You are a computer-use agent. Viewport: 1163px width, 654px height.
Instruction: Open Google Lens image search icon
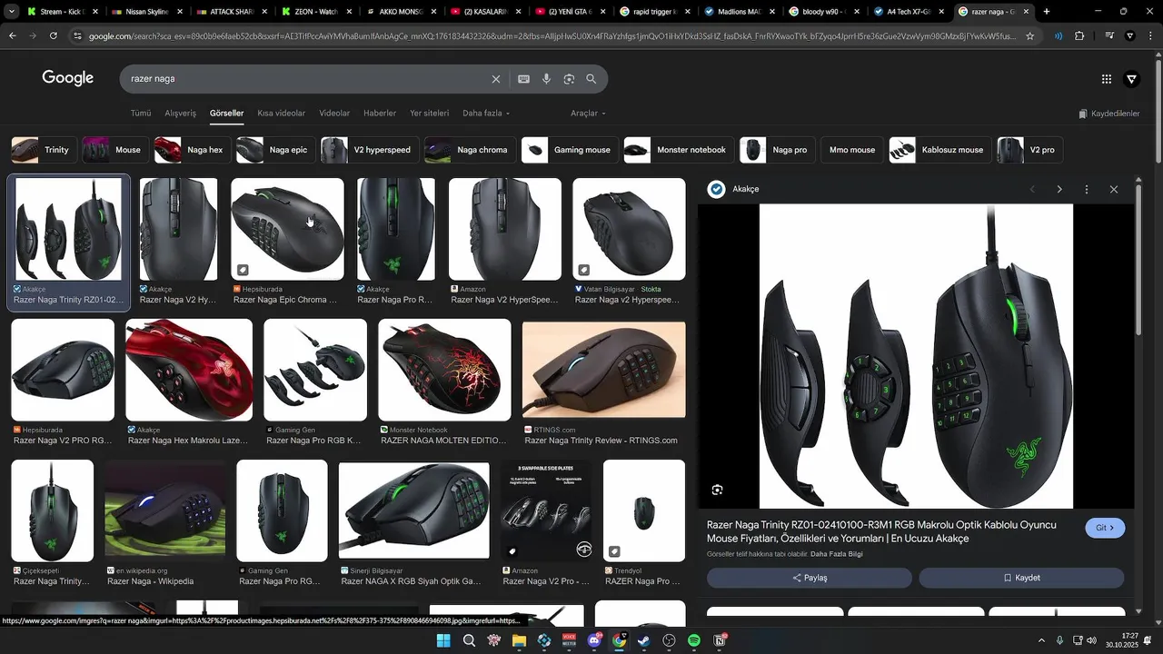click(x=569, y=79)
